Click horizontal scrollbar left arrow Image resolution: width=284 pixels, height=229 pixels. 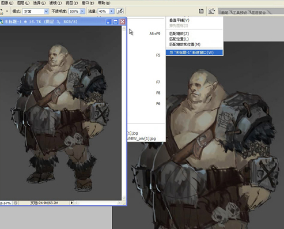click(77, 203)
